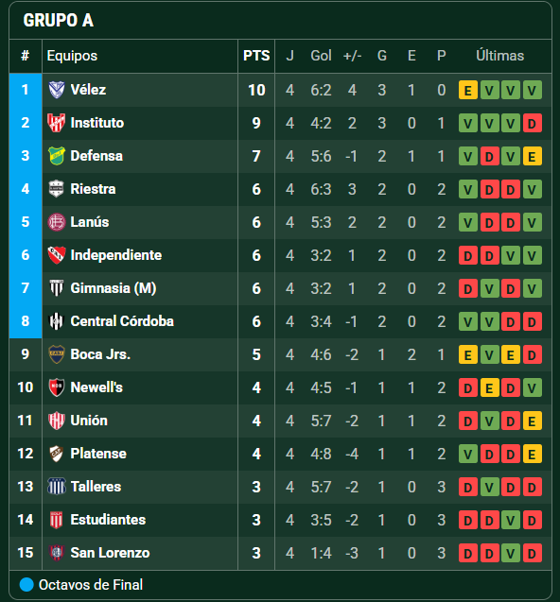Click Instituto's red D result badge

point(532,123)
